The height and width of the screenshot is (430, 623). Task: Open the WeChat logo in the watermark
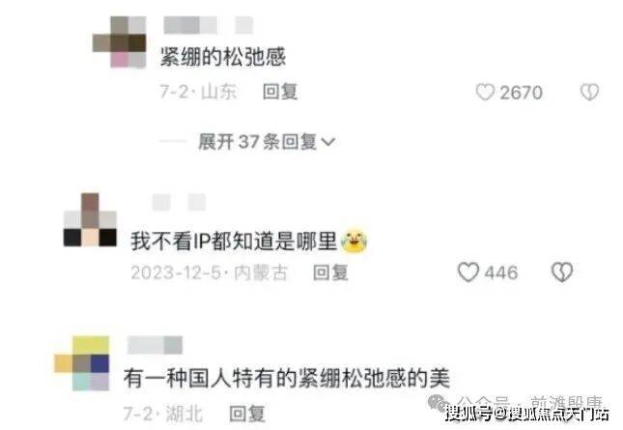tap(439, 403)
